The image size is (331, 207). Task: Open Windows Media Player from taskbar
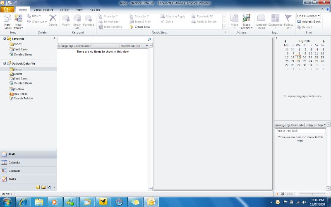tap(55, 202)
